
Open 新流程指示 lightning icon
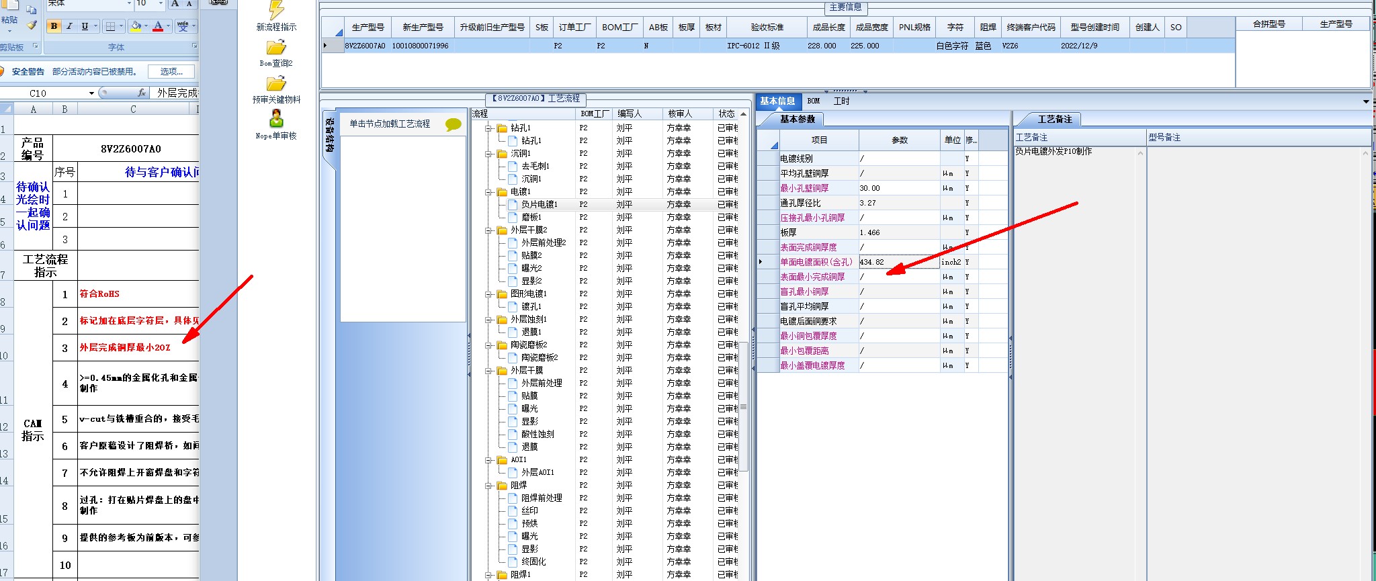click(276, 10)
